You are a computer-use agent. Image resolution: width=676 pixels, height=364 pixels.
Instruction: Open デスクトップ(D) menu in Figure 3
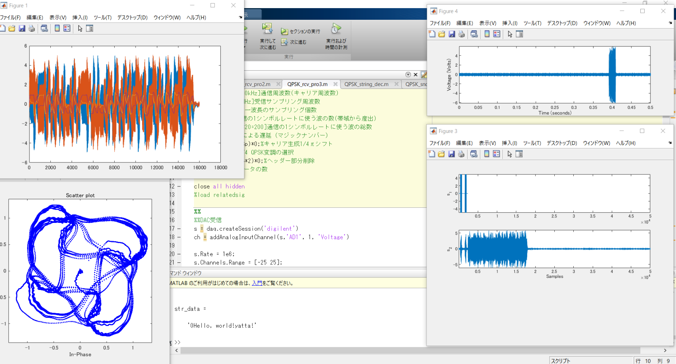[562, 143]
